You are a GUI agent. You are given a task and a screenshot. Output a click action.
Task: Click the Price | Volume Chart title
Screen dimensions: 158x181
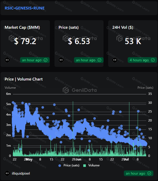(24, 79)
